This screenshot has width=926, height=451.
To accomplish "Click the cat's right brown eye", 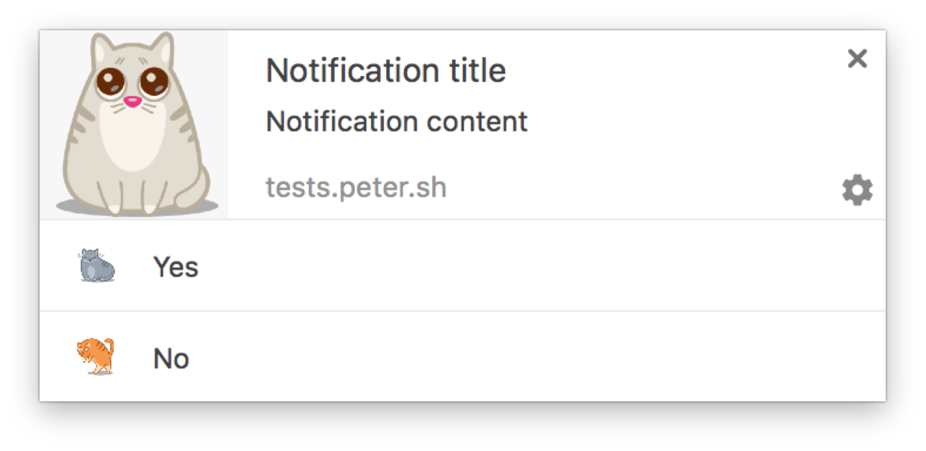I will 153,82.
